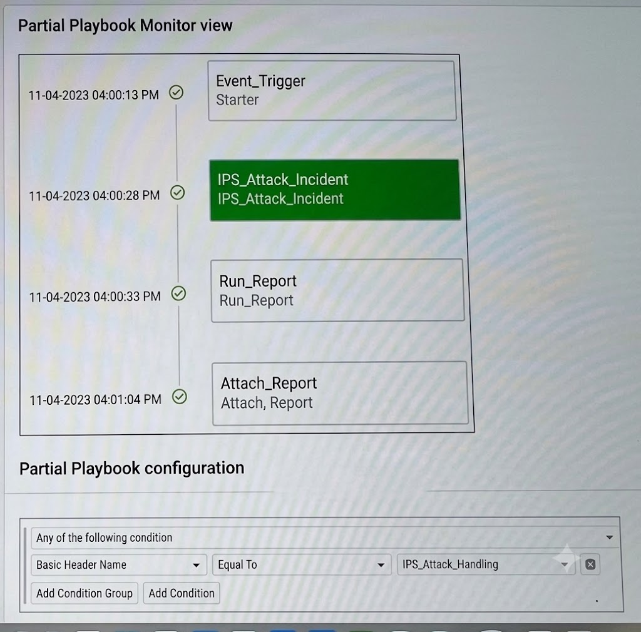Click the Add Condition Group button
The image size is (641, 632).
point(85,593)
